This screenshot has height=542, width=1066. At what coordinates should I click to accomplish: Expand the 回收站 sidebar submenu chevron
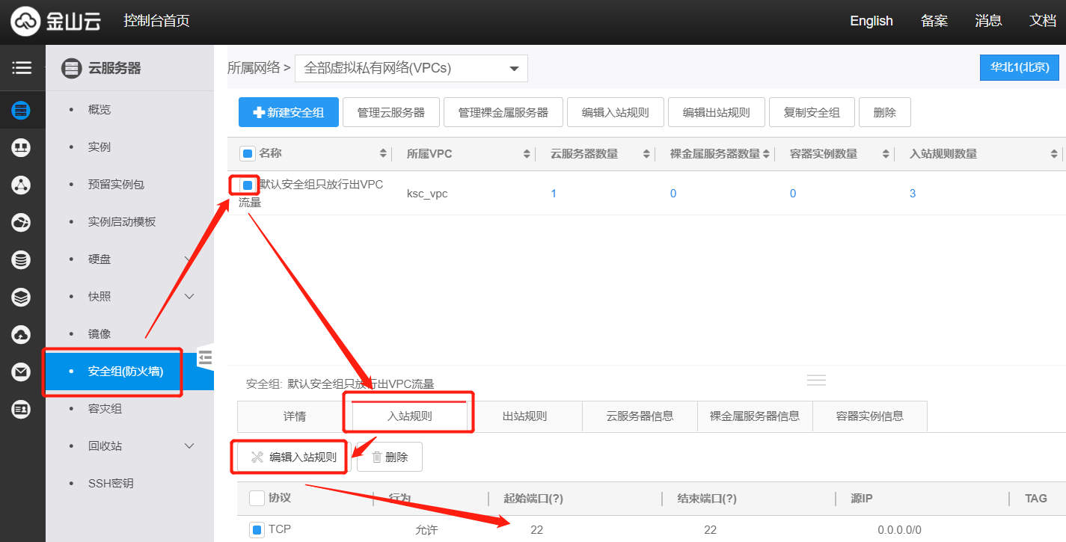coord(189,446)
